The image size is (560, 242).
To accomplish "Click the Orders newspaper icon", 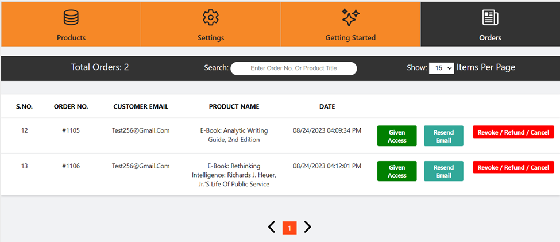I will [490, 18].
